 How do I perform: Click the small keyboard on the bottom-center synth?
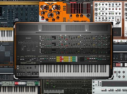pyautogui.click(x=54, y=91)
